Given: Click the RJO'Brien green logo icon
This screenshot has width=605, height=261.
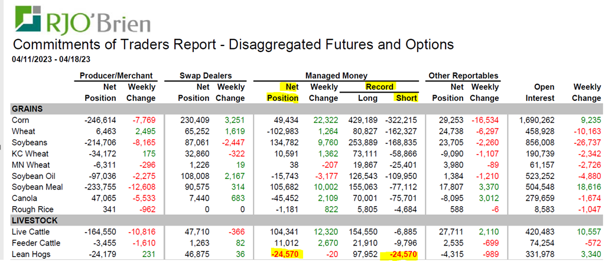Looking at the screenshot, I should 27,20.
